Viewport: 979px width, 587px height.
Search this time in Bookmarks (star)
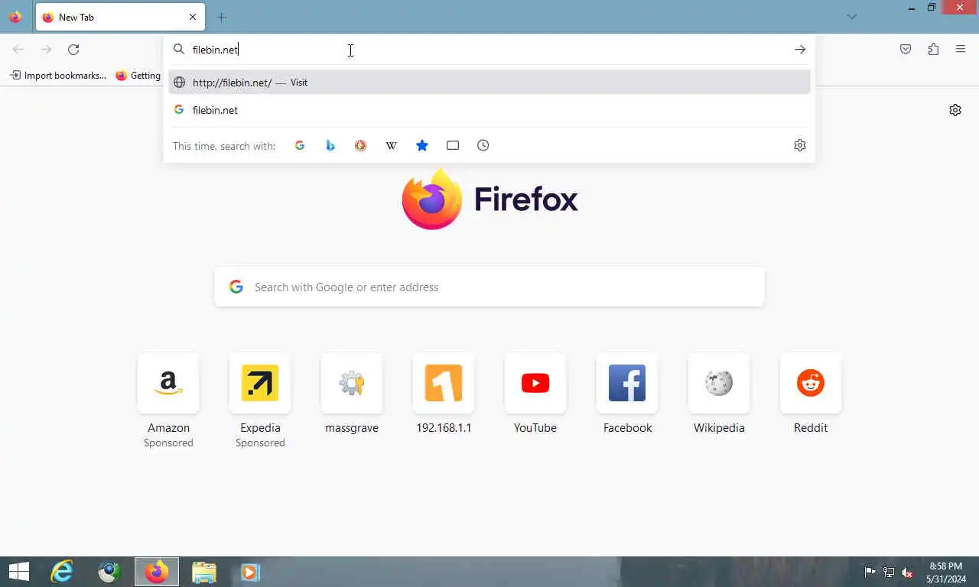click(422, 145)
